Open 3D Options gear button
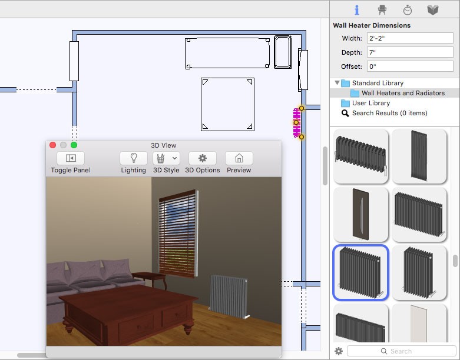The height and width of the screenshot is (360, 460). (x=203, y=158)
